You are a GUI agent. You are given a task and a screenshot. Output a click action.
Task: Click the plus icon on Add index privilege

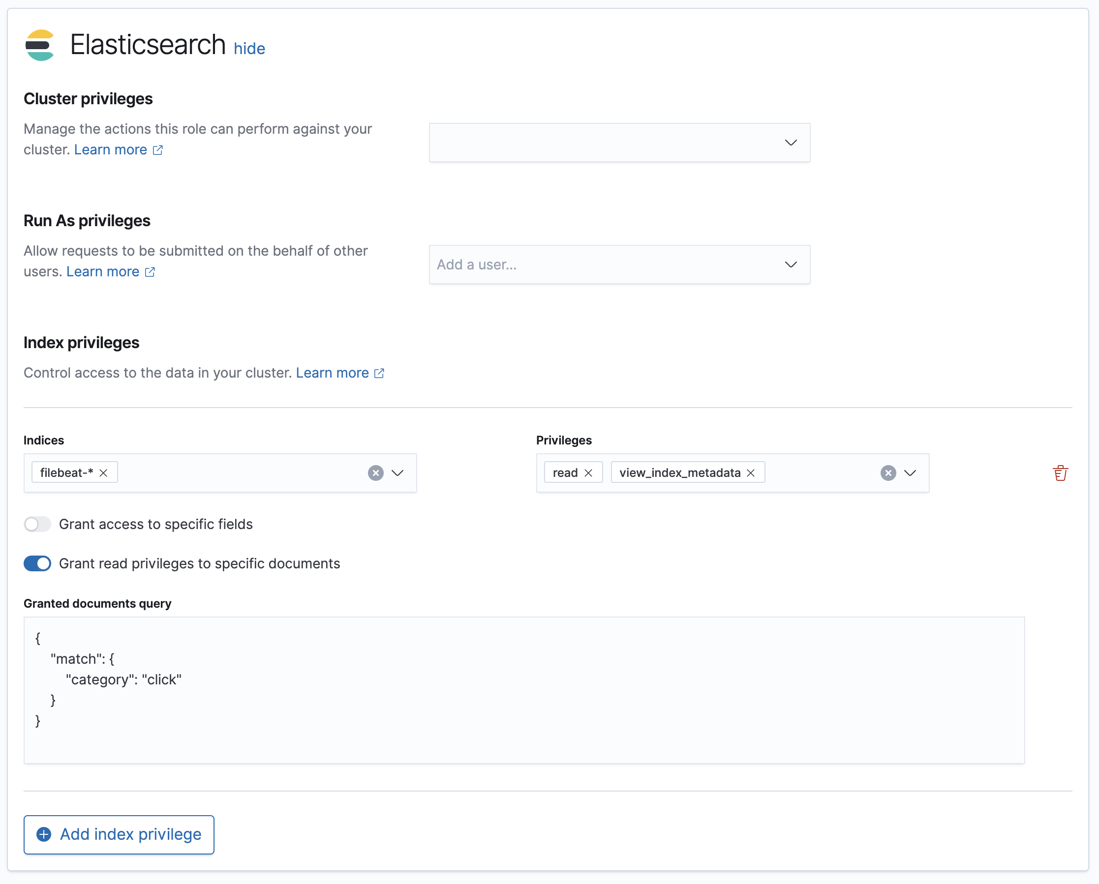(43, 834)
